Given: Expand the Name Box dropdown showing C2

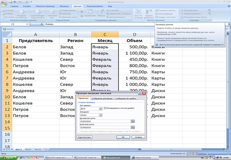Looking at the screenshot, I should (x=31, y=24).
